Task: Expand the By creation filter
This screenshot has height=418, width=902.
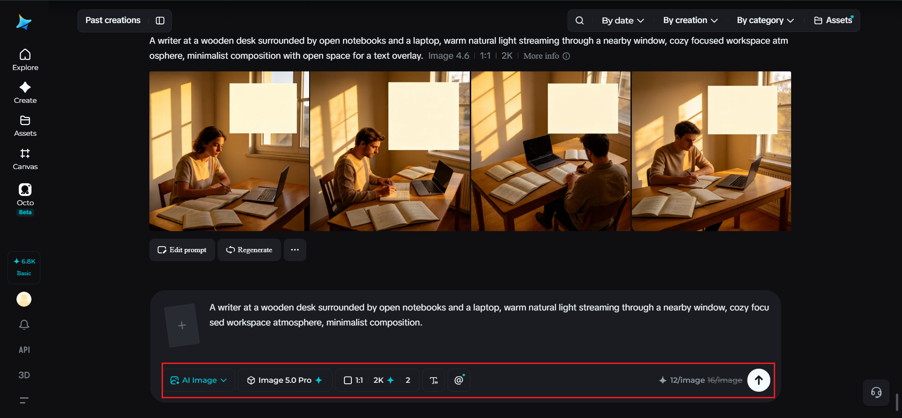Action: (691, 21)
